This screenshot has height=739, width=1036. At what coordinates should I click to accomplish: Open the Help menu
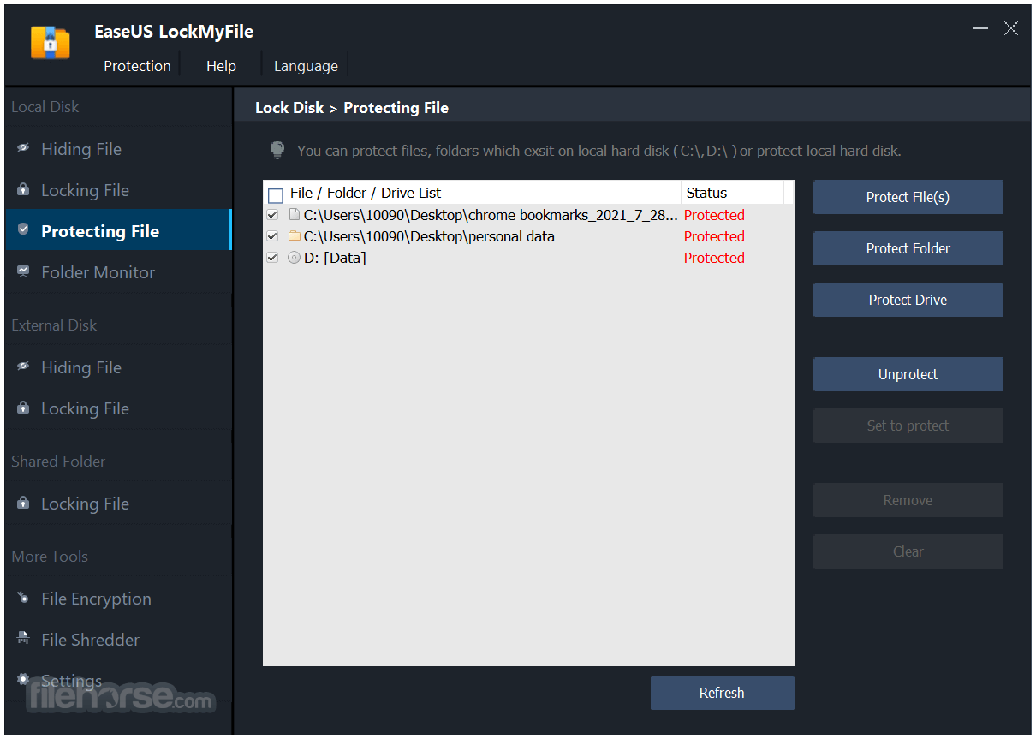click(x=221, y=66)
